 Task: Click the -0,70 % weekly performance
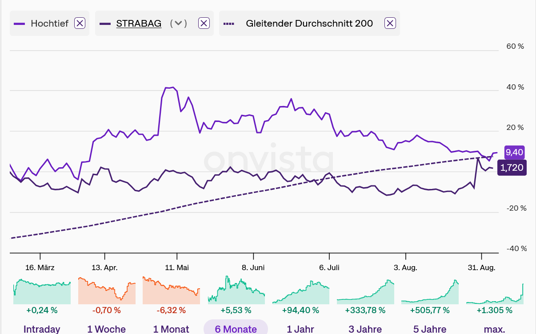click(107, 310)
